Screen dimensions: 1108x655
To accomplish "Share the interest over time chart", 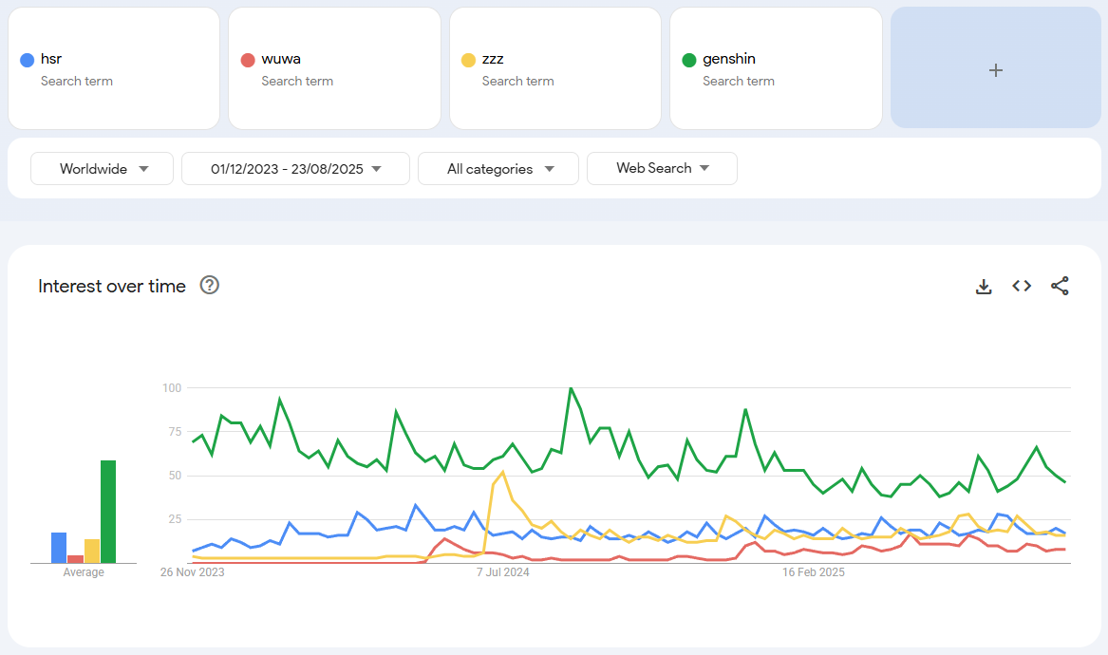I will (1060, 286).
